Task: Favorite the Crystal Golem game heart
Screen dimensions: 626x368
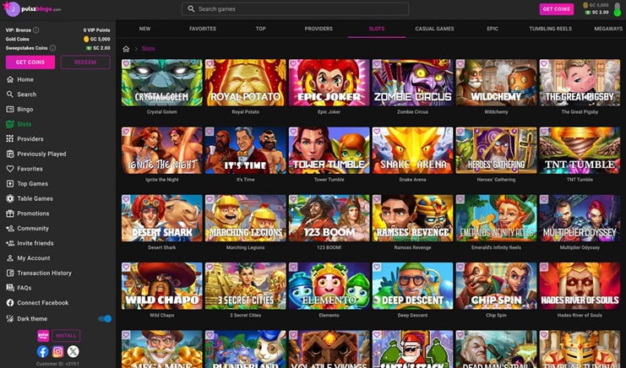Action: [x=126, y=64]
